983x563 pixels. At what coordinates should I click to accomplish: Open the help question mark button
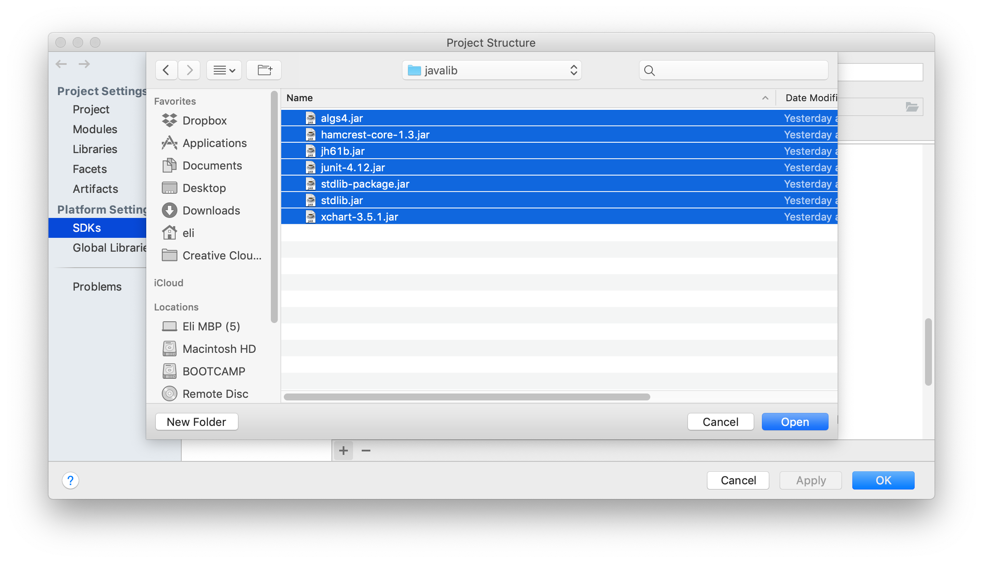(x=71, y=480)
